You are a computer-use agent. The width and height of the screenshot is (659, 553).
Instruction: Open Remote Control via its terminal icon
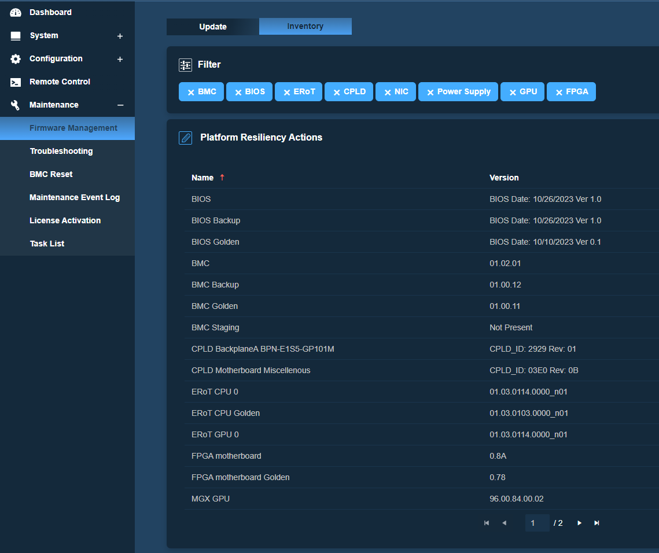click(x=16, y=82)
